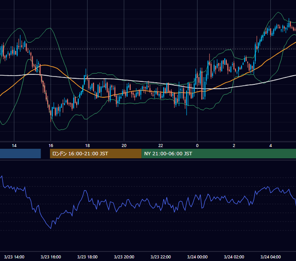
Task: Click the hour label 18 on price chart
Action: [87, 146]
